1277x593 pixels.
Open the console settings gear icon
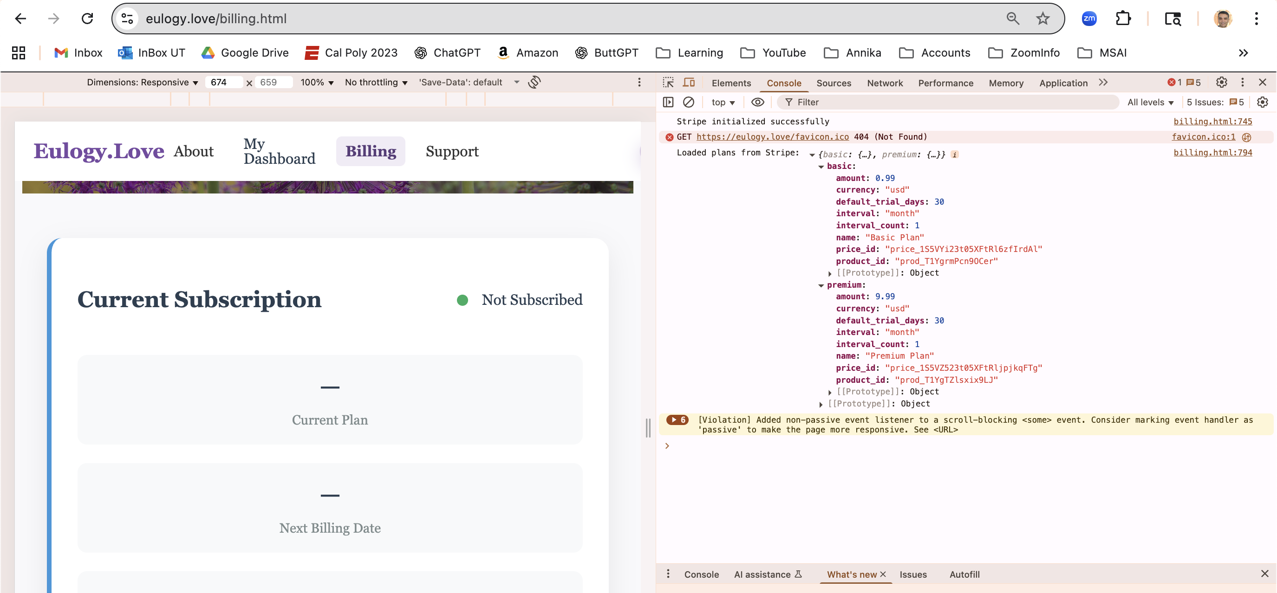point(1262,102)
